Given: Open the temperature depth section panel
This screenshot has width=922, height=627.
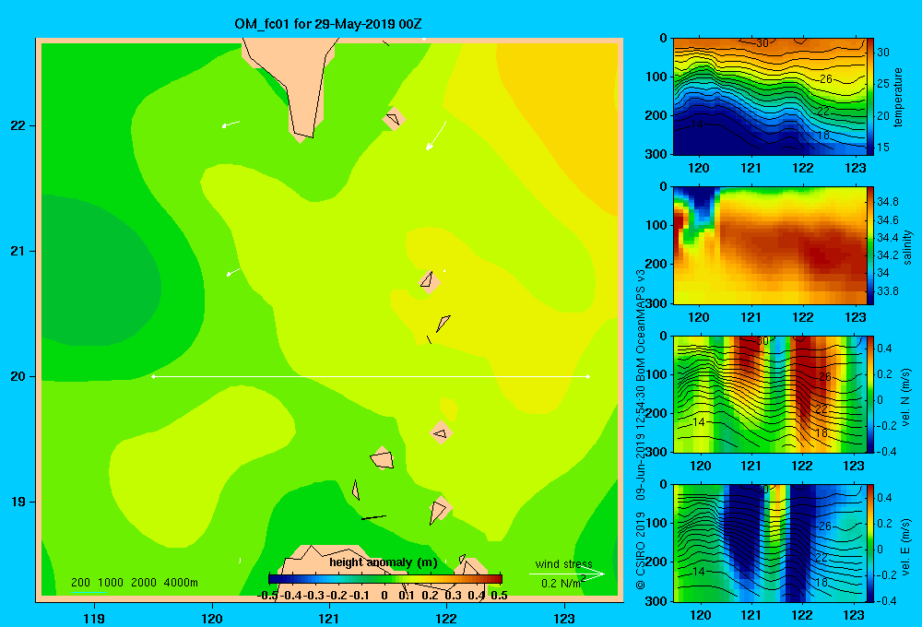Looking at the screenshot, I should click(770, 97).
